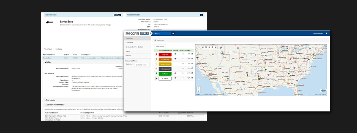Click the Set In Repair button
357x133 pixels.
117,15
